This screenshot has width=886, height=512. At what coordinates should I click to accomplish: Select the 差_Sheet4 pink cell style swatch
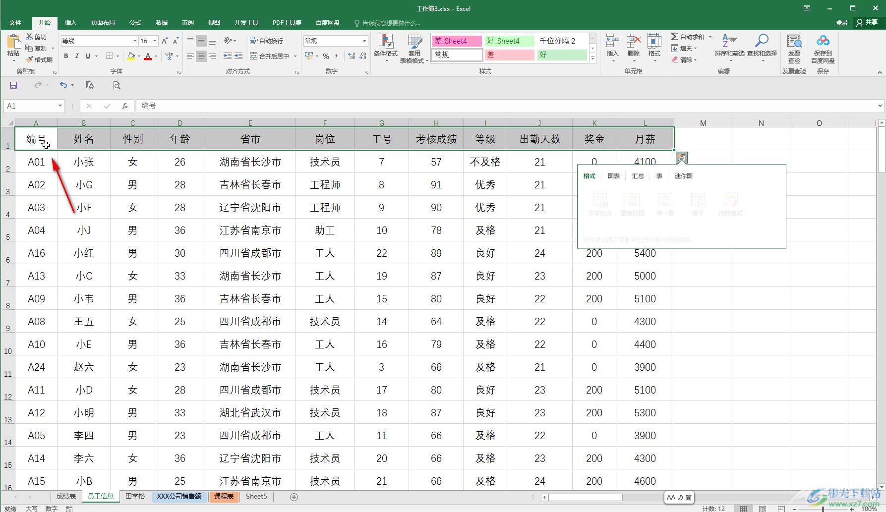tap(457, 41)
